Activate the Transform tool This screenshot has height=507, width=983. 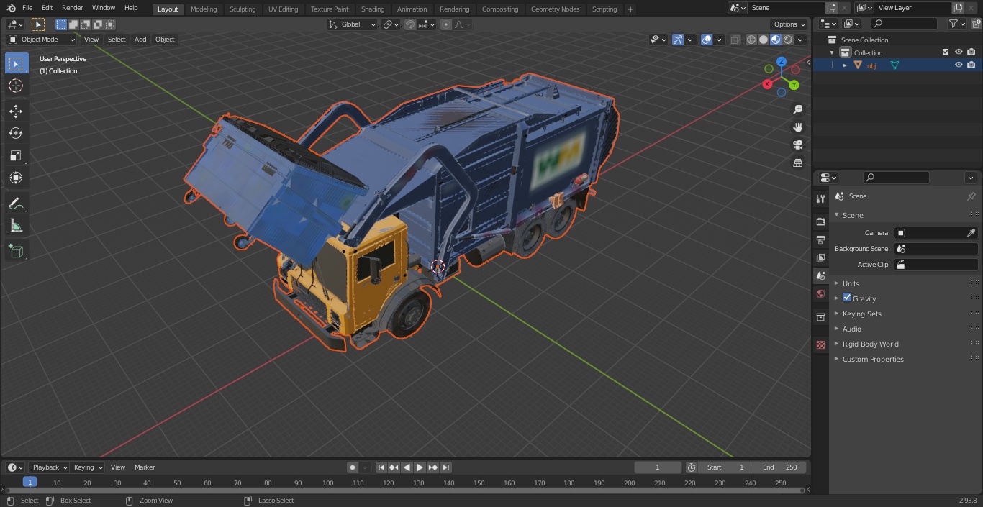(16, 178)
